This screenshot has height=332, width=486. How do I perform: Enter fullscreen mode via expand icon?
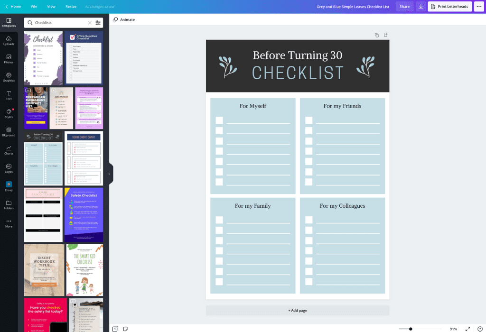(467, 329)
